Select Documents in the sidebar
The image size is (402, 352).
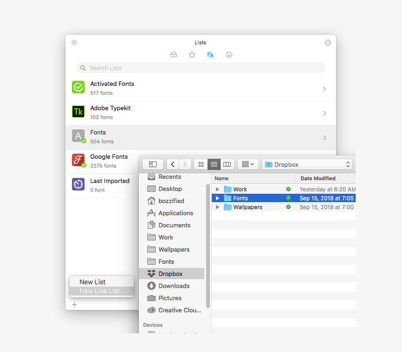[172, 225]
